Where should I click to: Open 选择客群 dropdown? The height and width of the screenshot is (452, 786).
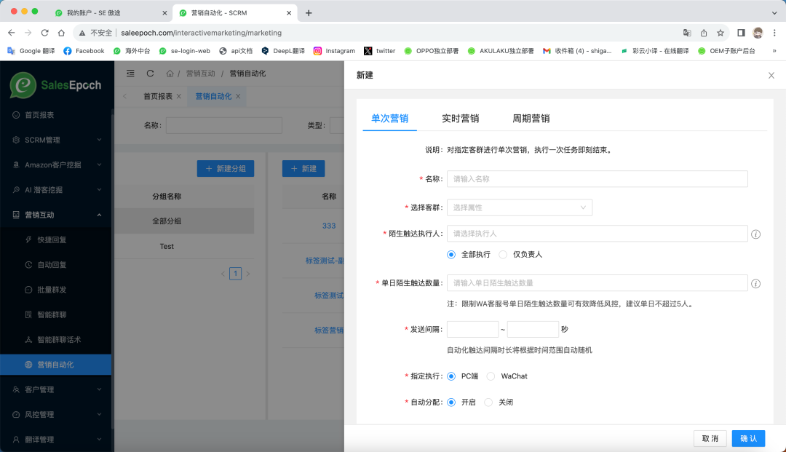[520, 207]
